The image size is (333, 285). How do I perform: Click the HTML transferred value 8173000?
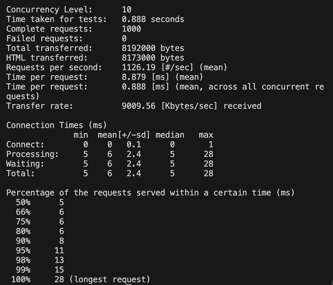[139, 58]
